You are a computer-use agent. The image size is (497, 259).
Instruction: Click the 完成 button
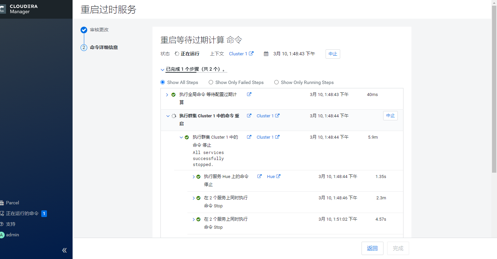[398, 248]
